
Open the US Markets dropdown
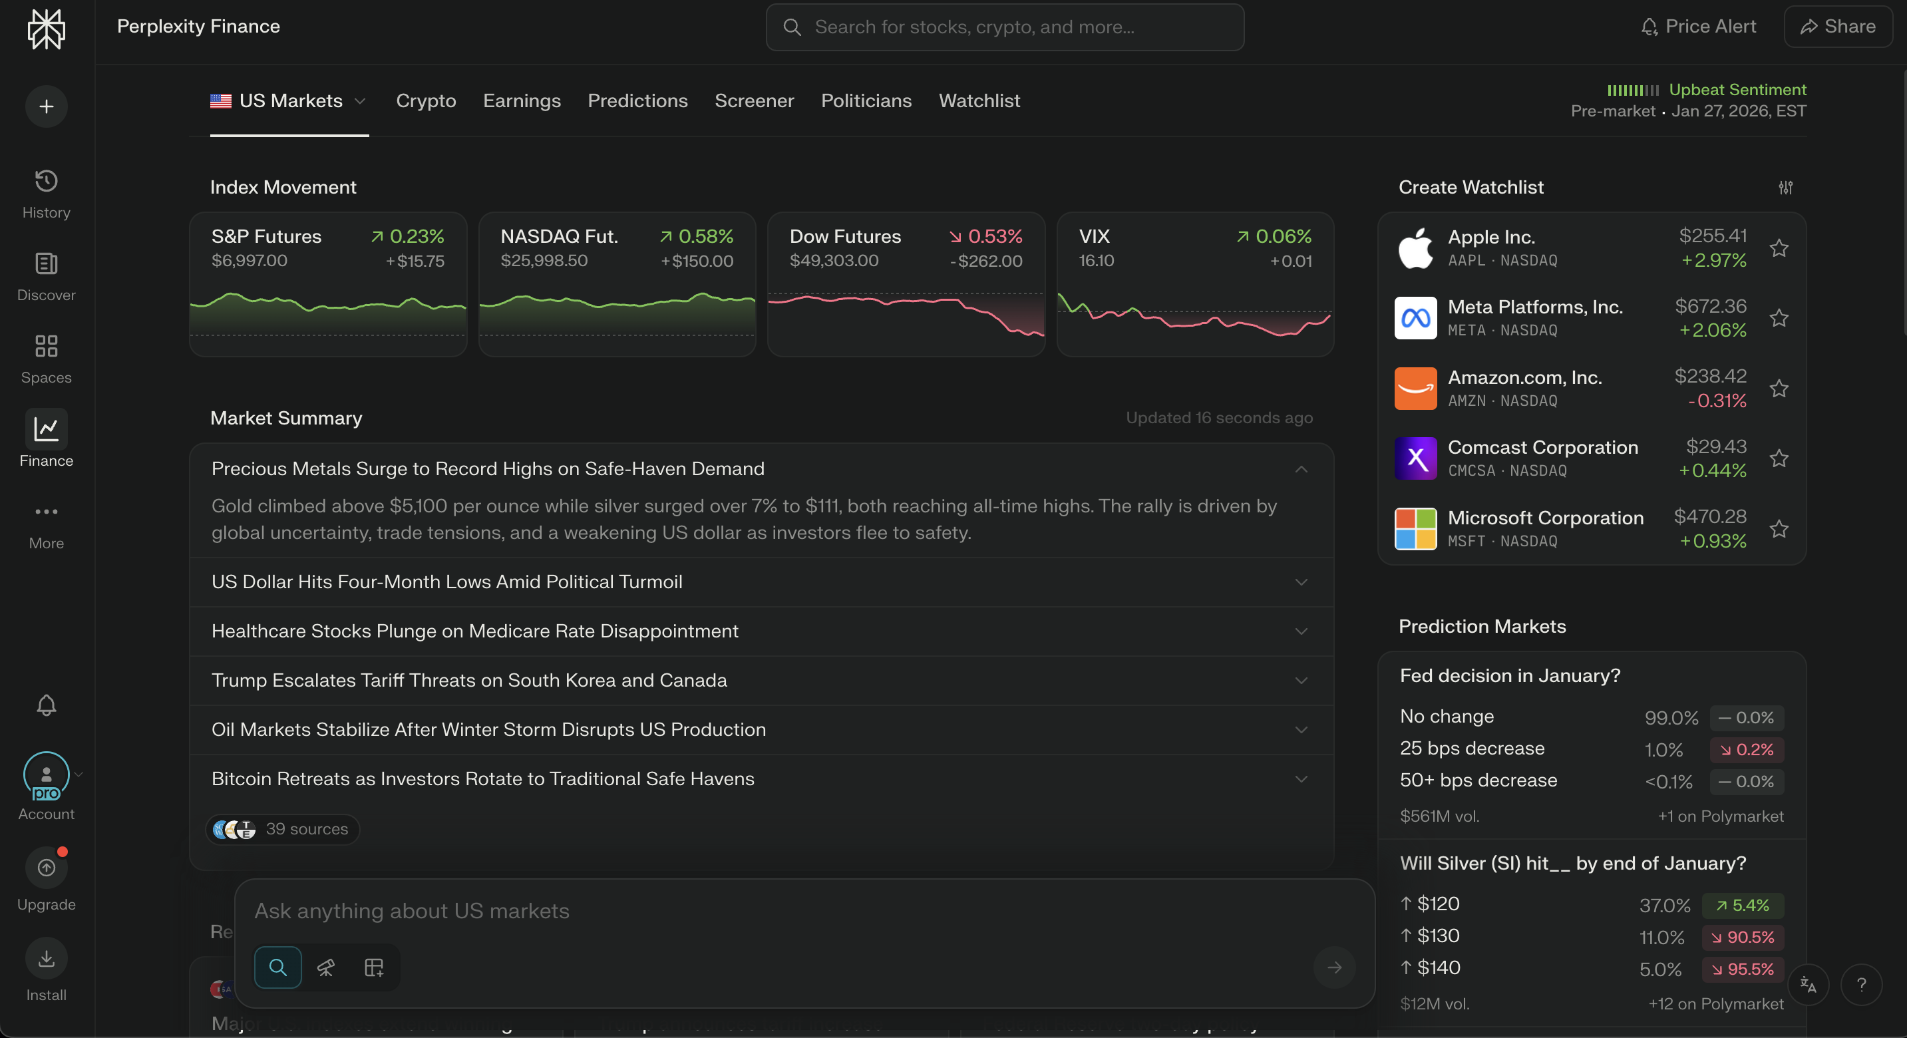click(x=289, y=100)
